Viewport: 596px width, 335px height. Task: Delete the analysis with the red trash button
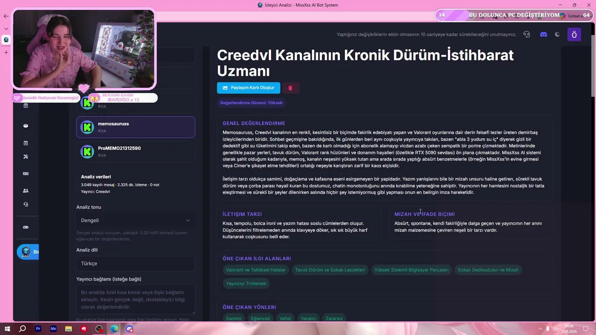[x=290, y=88]
